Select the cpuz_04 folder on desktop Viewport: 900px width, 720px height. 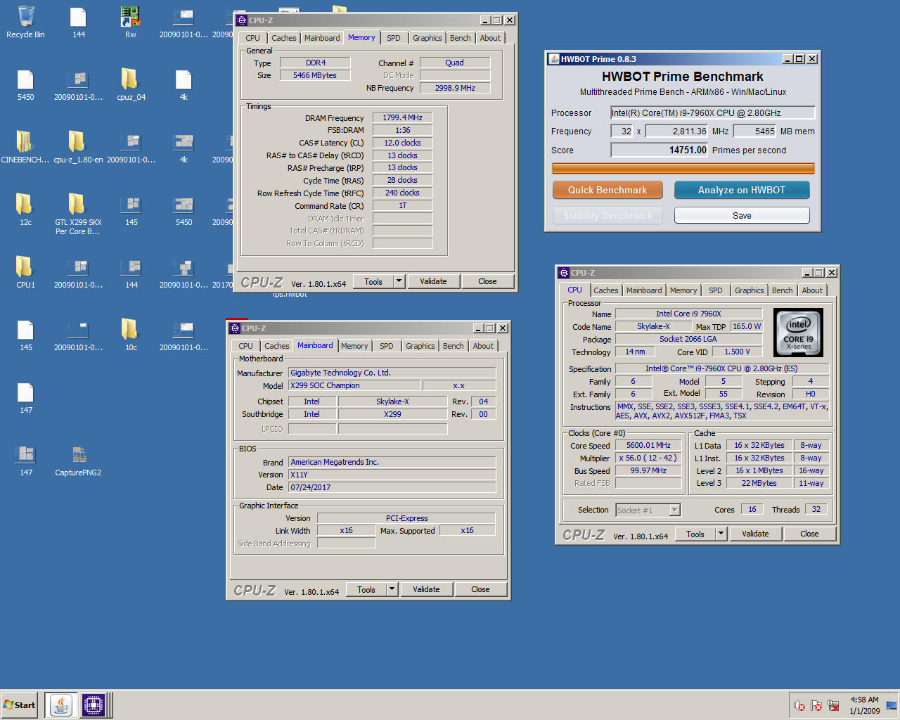tap(131, 84)
